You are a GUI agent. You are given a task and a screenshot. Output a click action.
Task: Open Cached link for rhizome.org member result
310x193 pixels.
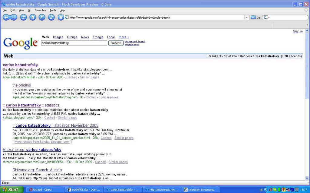(x=100, y=162)
